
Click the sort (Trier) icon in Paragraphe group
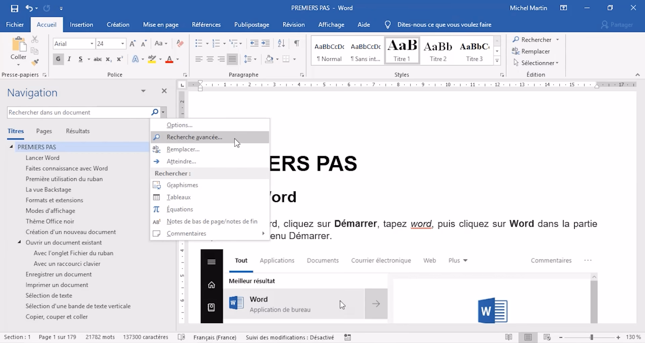tap(281, 43)
